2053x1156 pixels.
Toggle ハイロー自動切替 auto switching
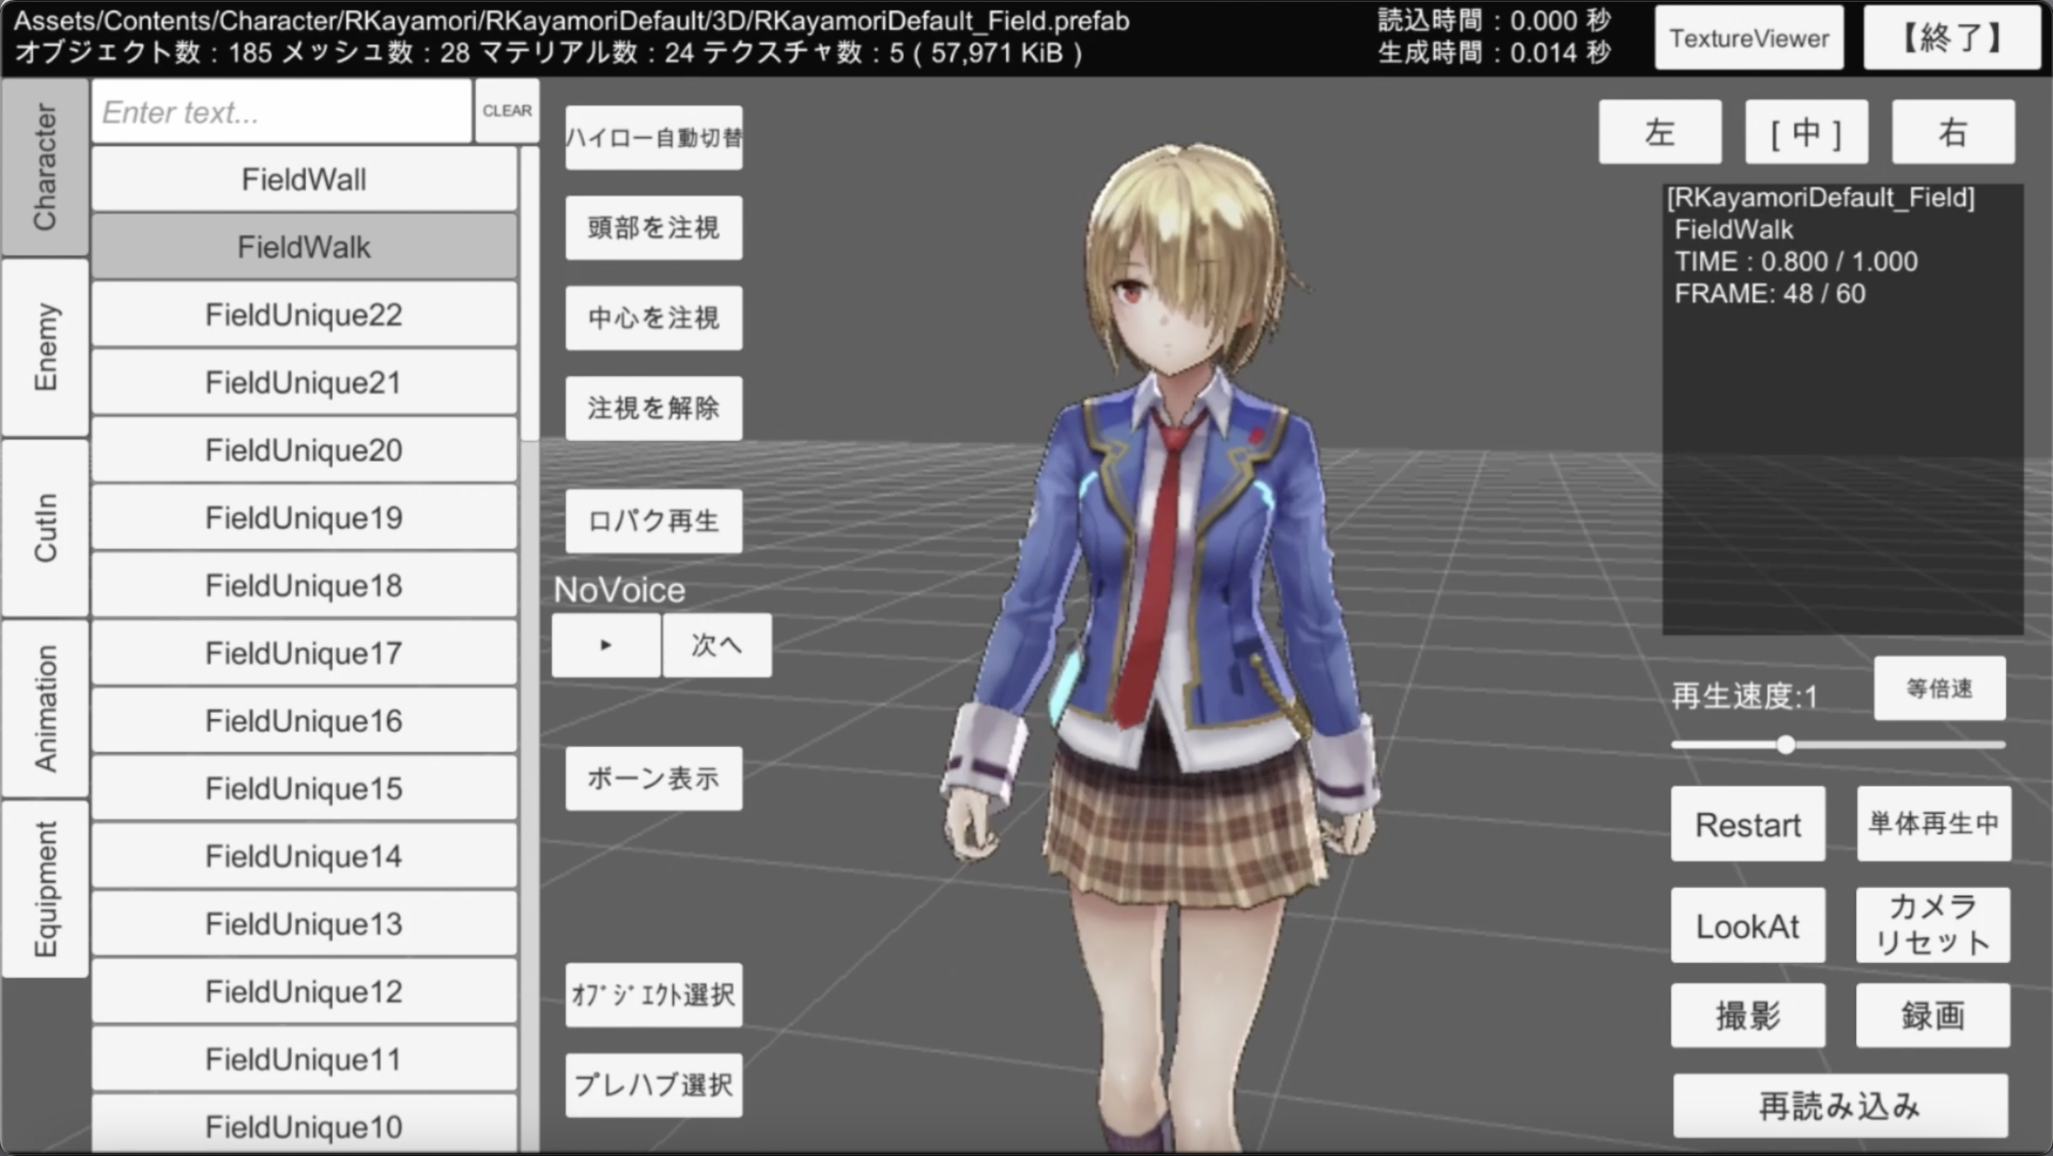pyautogui.click(x=654, y=138)
